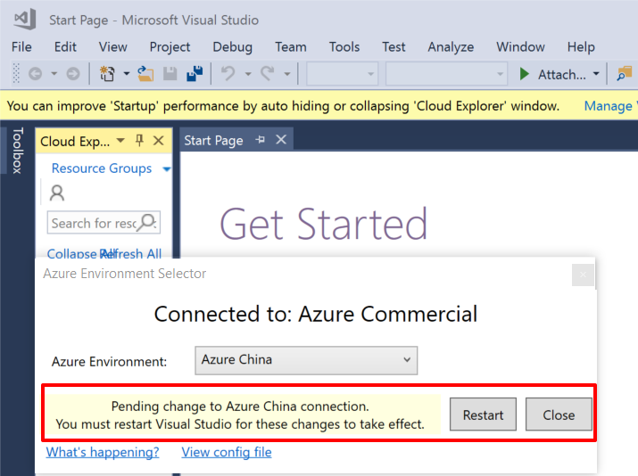Click the New Project toolbar icon

[108, 74]
